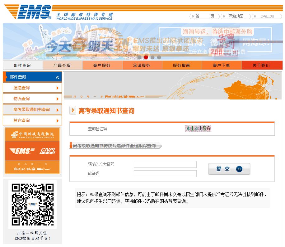Click the 请输入准考证号 input field
This screenshot has height=247, width=285.
165,164
